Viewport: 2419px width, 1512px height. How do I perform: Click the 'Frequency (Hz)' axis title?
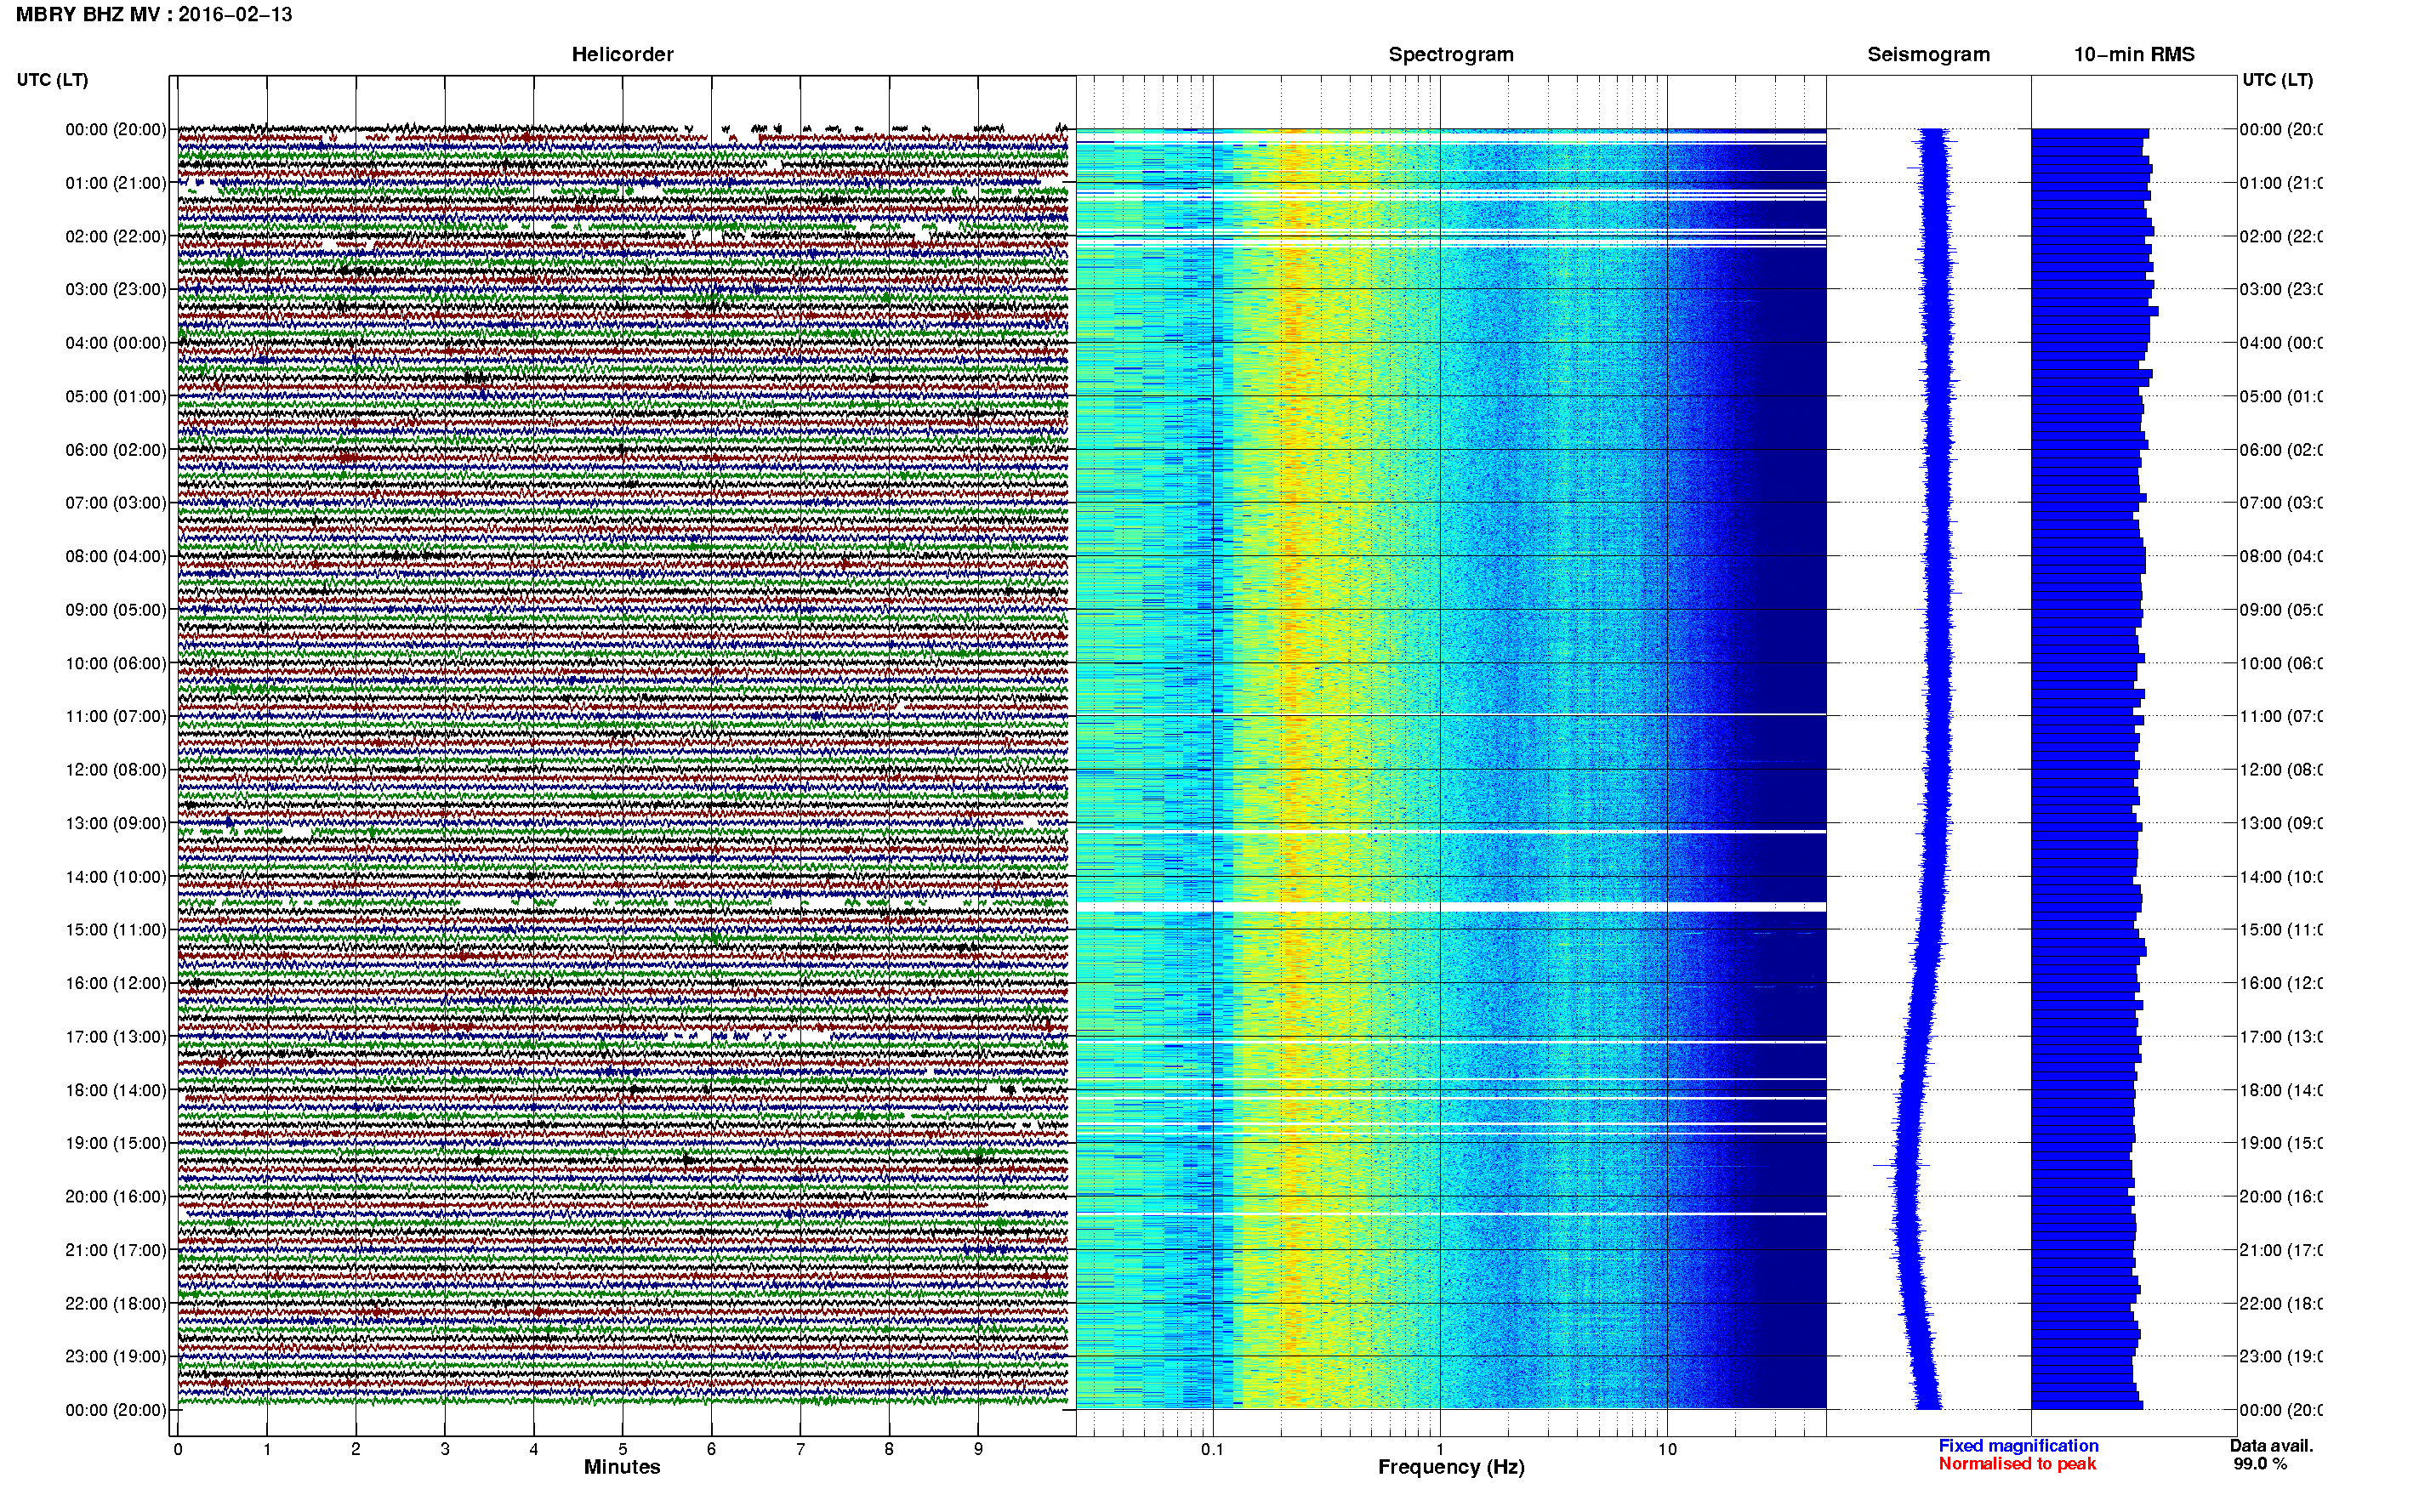tap(1451, 1467)
